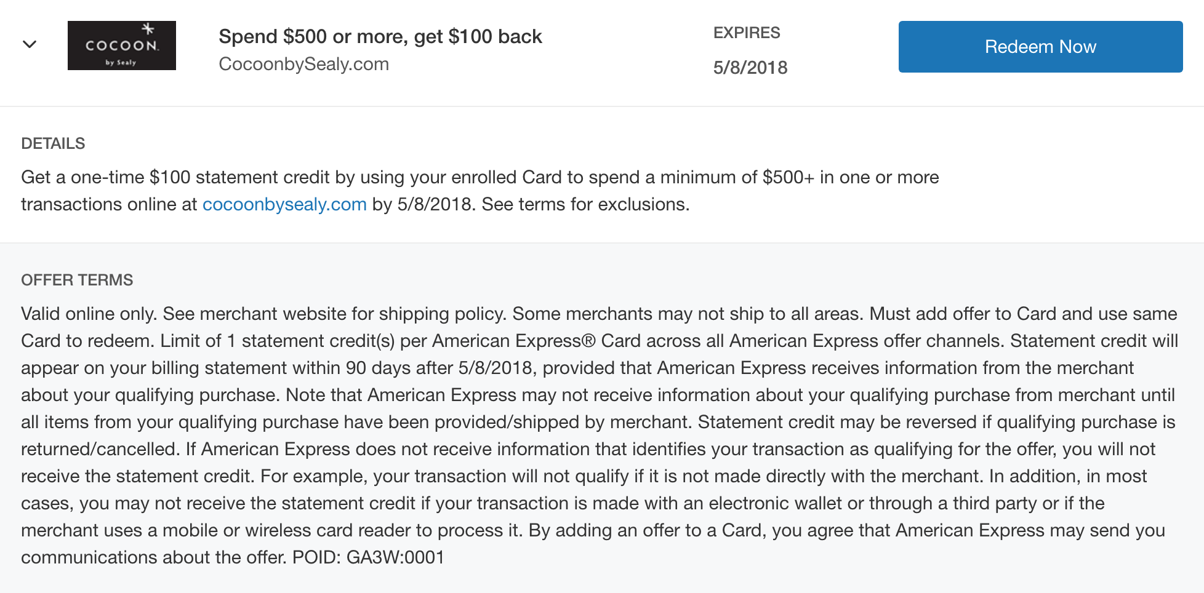
Task: Click the OFFER TERMS section heading
Action: click(77, 280)
